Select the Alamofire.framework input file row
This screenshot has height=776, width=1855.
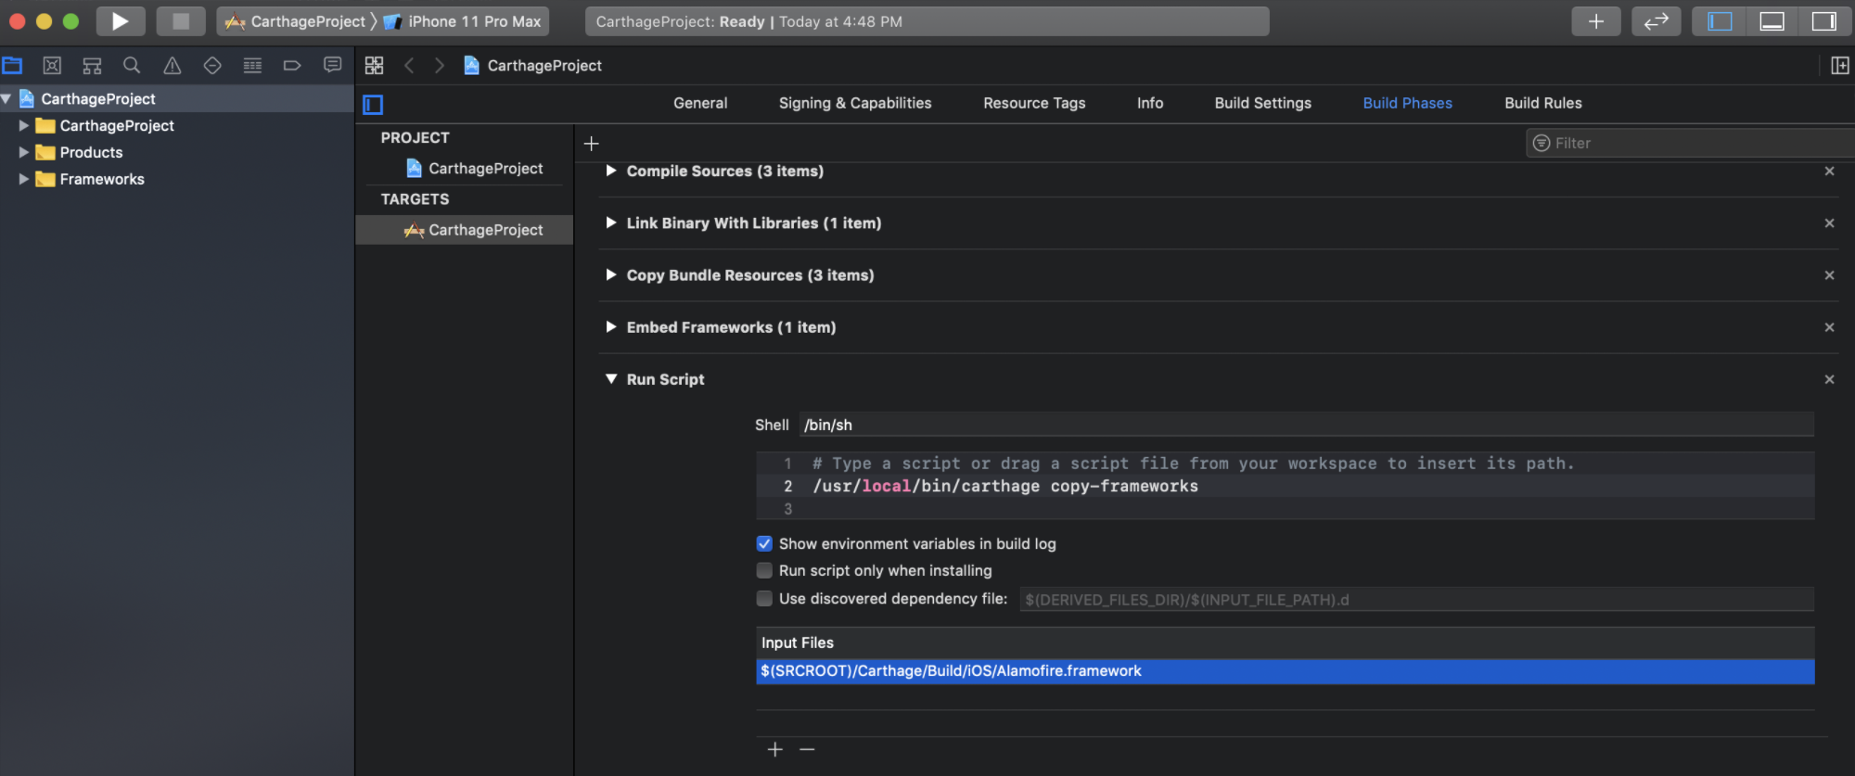[1285, 671]
